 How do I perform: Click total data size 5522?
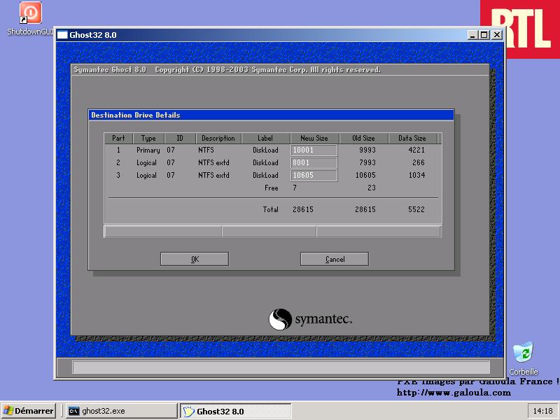[x=416, y=209]
